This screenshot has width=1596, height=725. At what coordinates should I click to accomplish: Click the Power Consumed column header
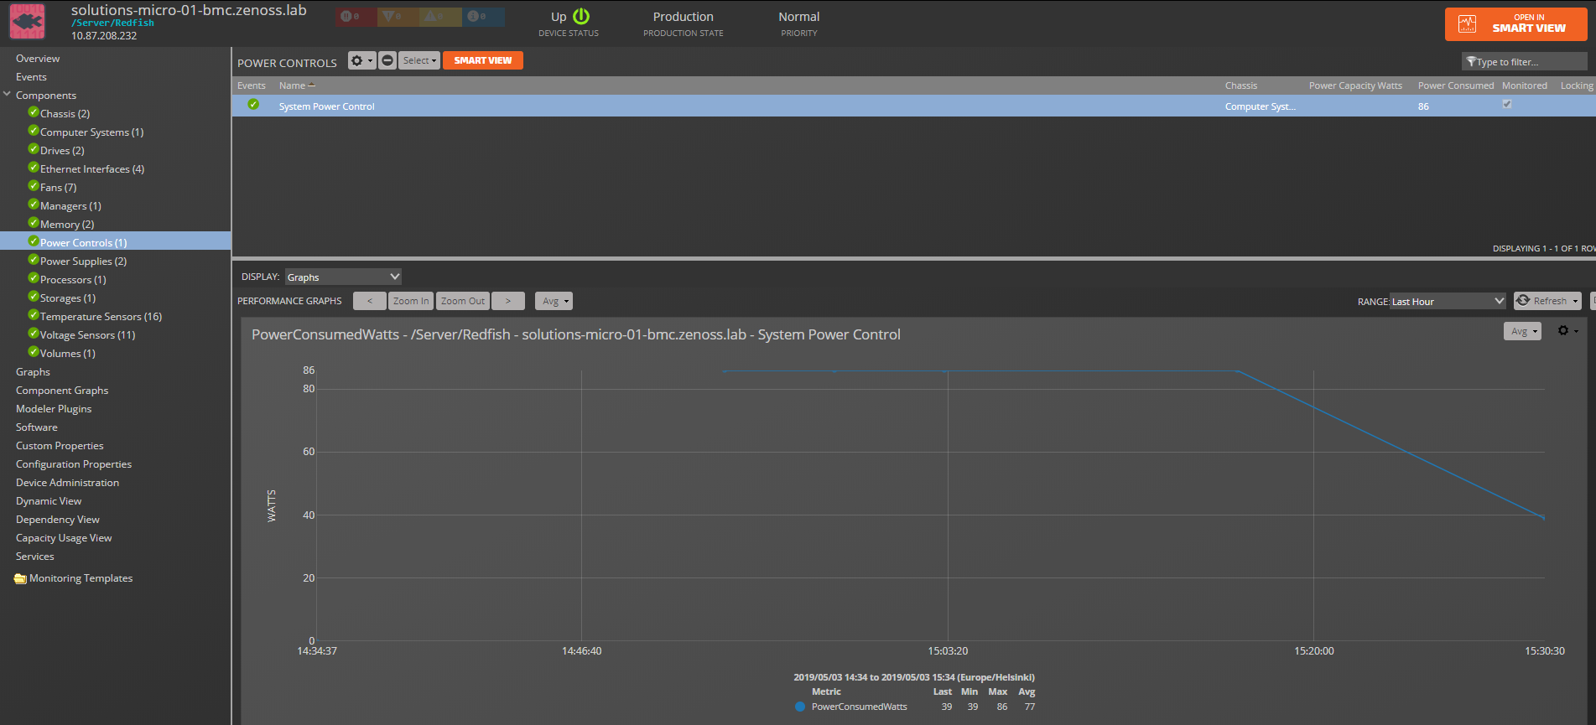click(1456, 85)
